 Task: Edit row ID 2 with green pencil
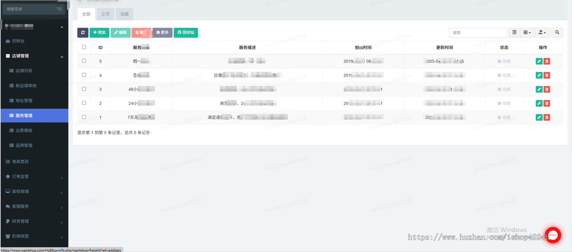539,103
